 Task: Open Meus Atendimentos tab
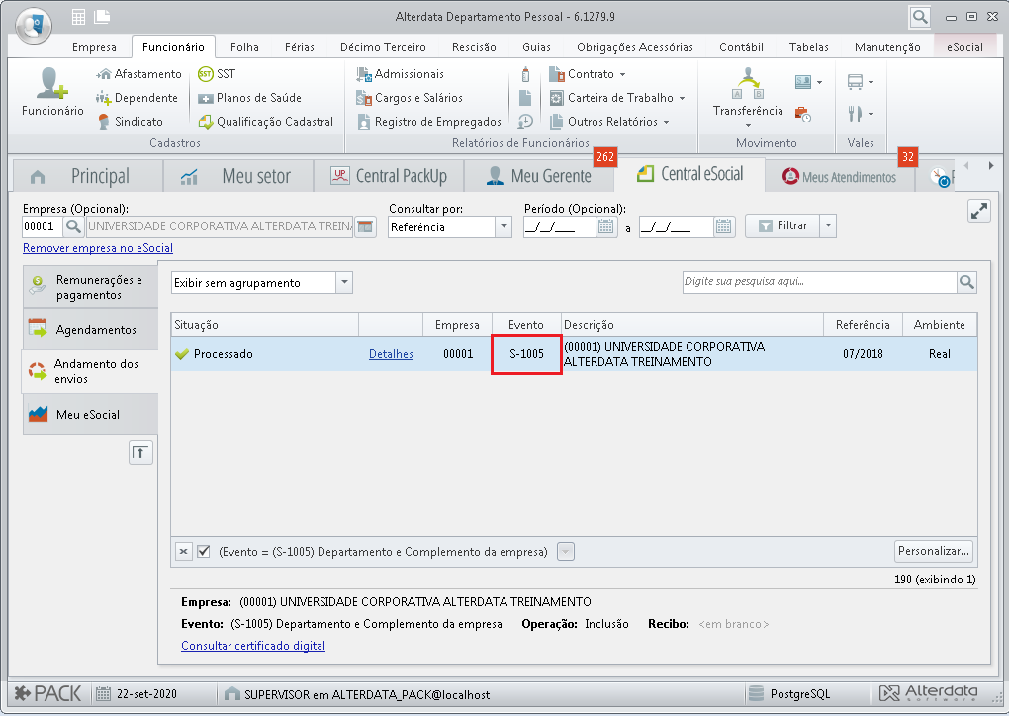coord(839,177)
